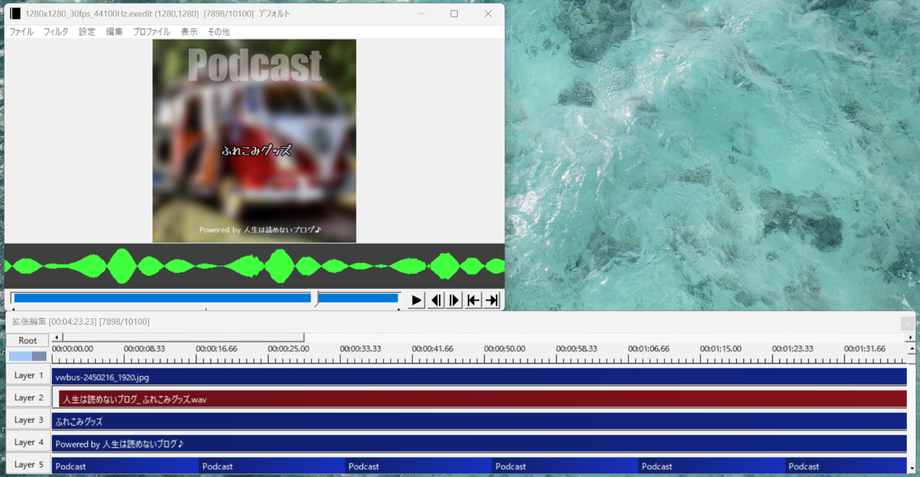Open the 編集 menu
The width and height of the screenshot is (920, 477).
(114, 32)
